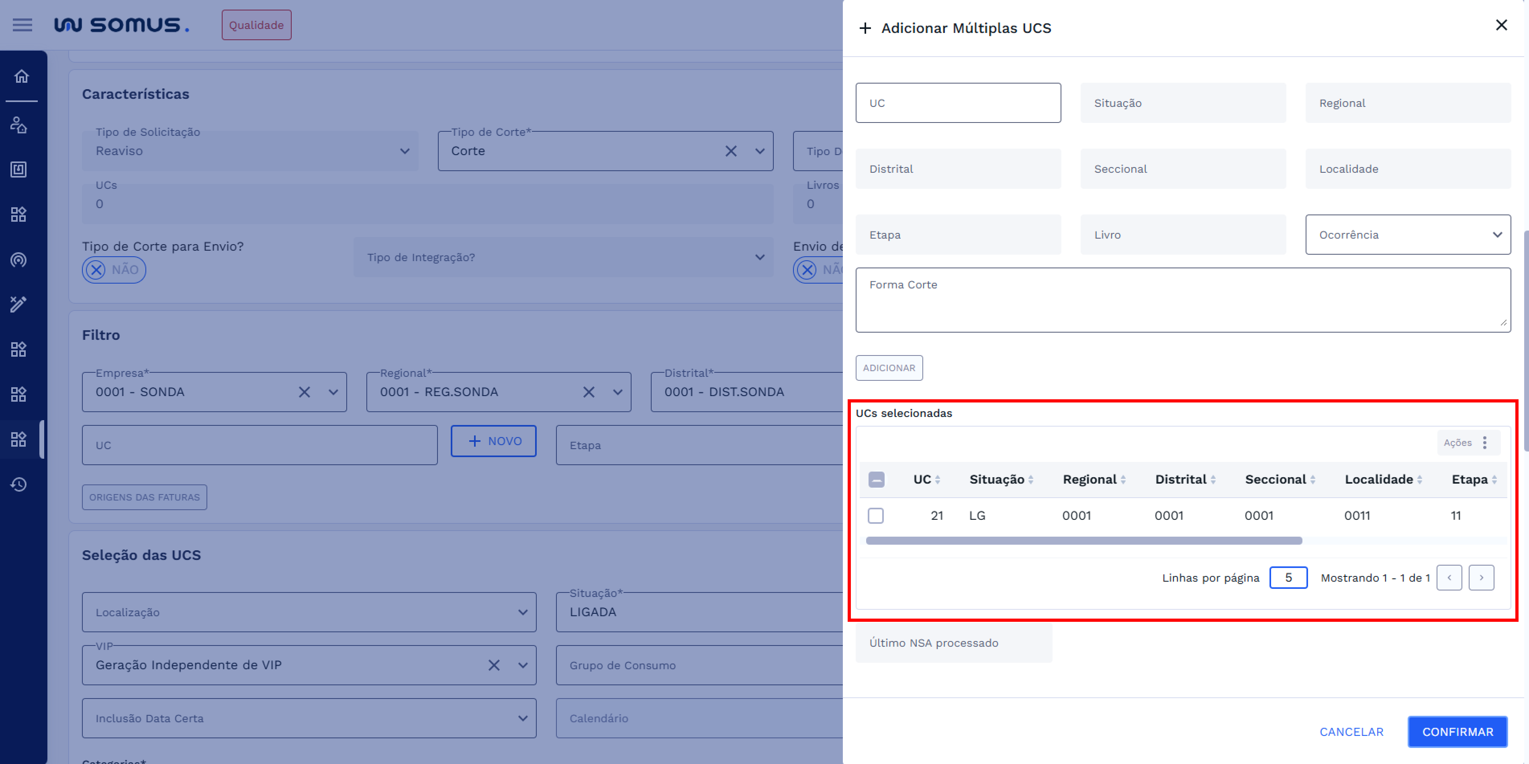
Task: Toggle Tipo de Corte para Envio switch
Action: [x=113, y=270]
